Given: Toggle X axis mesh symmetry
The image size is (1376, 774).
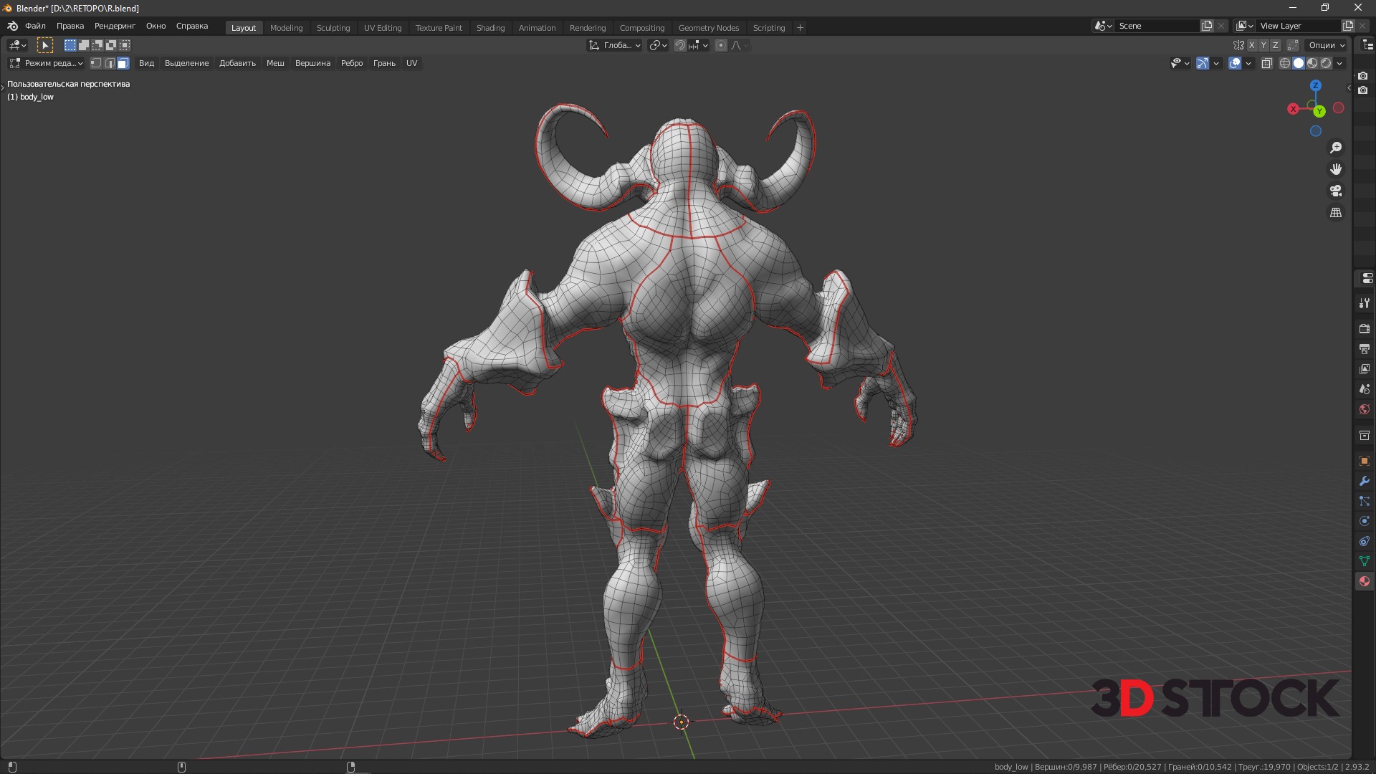Looking at the screenshot, I should (1252, 45).
